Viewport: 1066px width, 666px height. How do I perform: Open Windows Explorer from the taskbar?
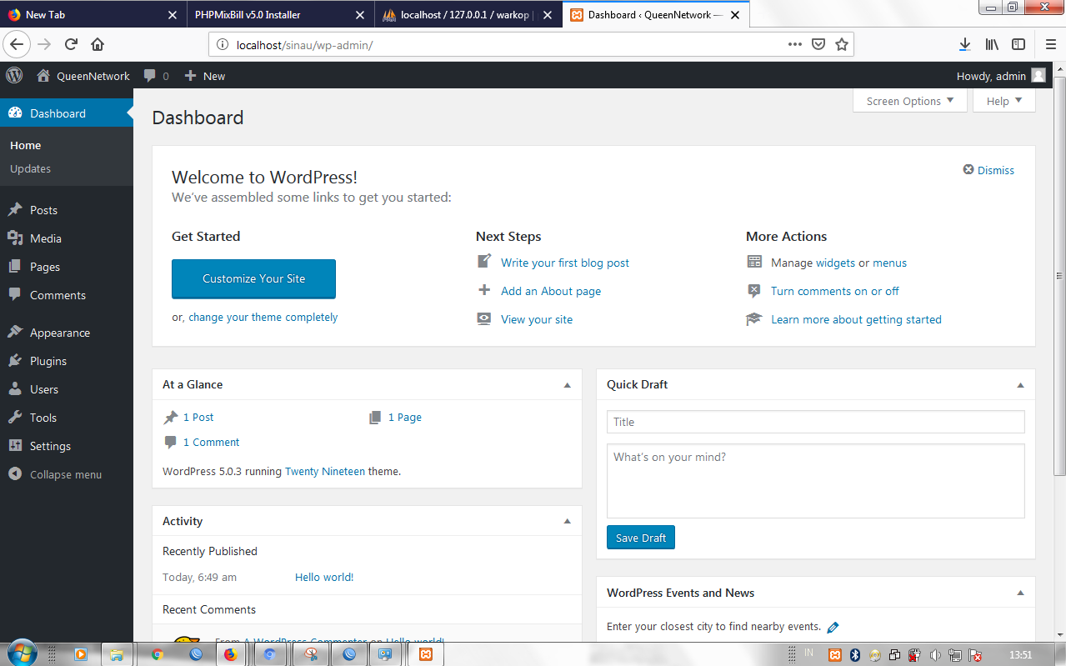coord(117,654)
